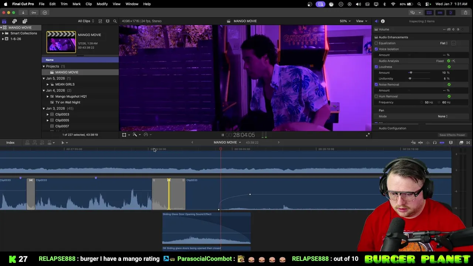Open the Keyword Editor key icon
473x266 pixels.
[x=34, y=13]
